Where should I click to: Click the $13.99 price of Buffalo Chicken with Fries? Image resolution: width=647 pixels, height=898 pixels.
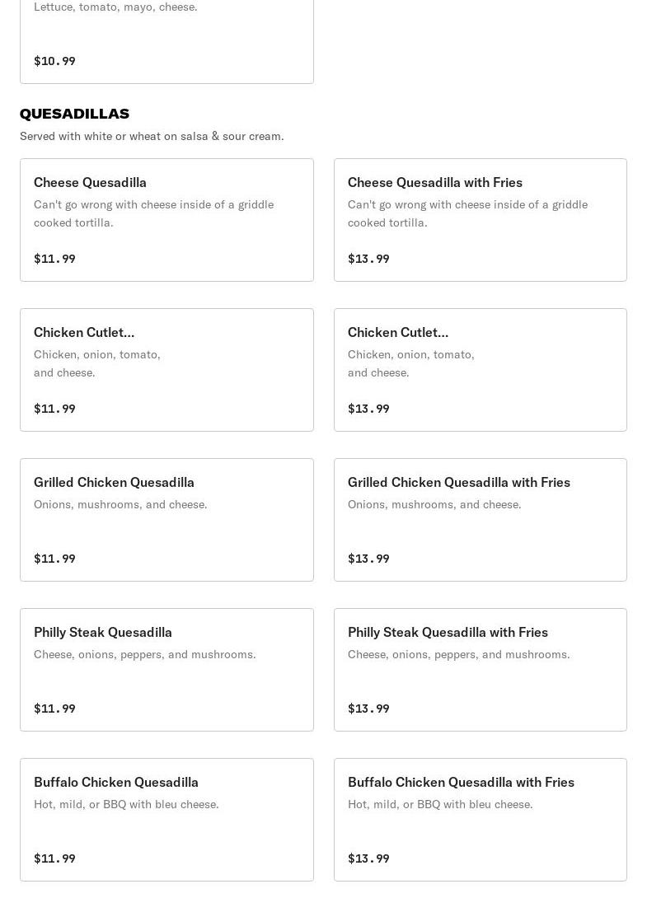click(368, 858)
